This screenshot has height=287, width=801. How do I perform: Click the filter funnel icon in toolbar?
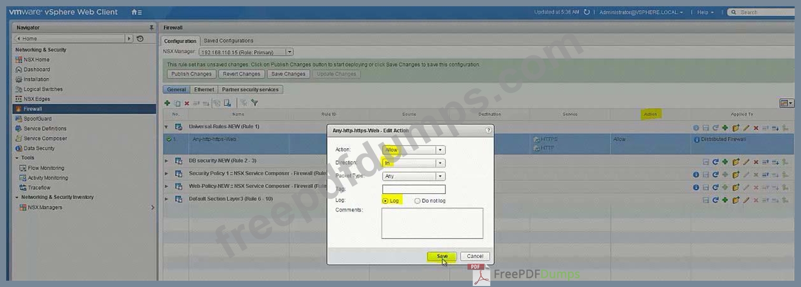(254, 103)
